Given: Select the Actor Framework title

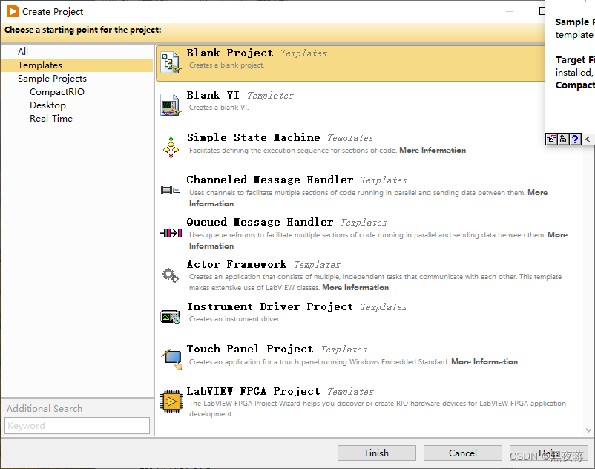Looking at the screenshot, I should (237, 264).
